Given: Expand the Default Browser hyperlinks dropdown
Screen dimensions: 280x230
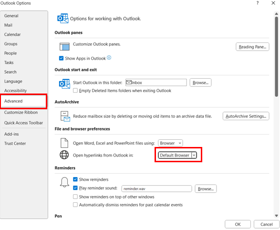Looking at the screenshot, I should pos(177,155).
